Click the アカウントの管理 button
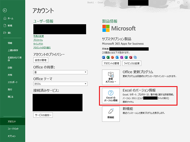Screen dimensions: 190x142 pos(111,63)
